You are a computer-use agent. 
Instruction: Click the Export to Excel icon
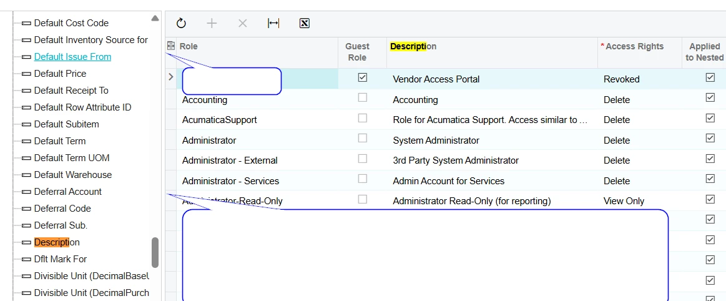click(305, 23)
